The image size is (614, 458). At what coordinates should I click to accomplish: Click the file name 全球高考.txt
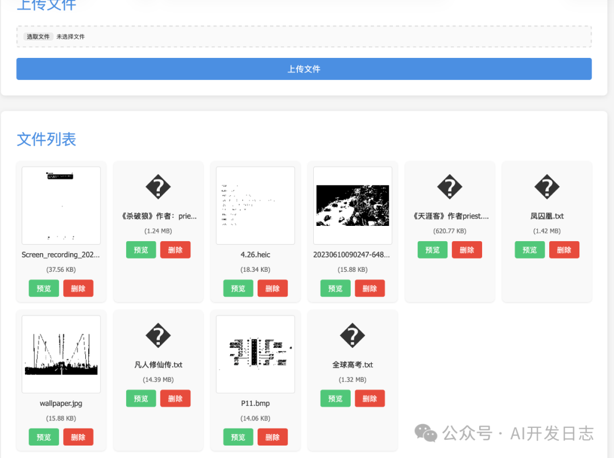click(352, 364)
